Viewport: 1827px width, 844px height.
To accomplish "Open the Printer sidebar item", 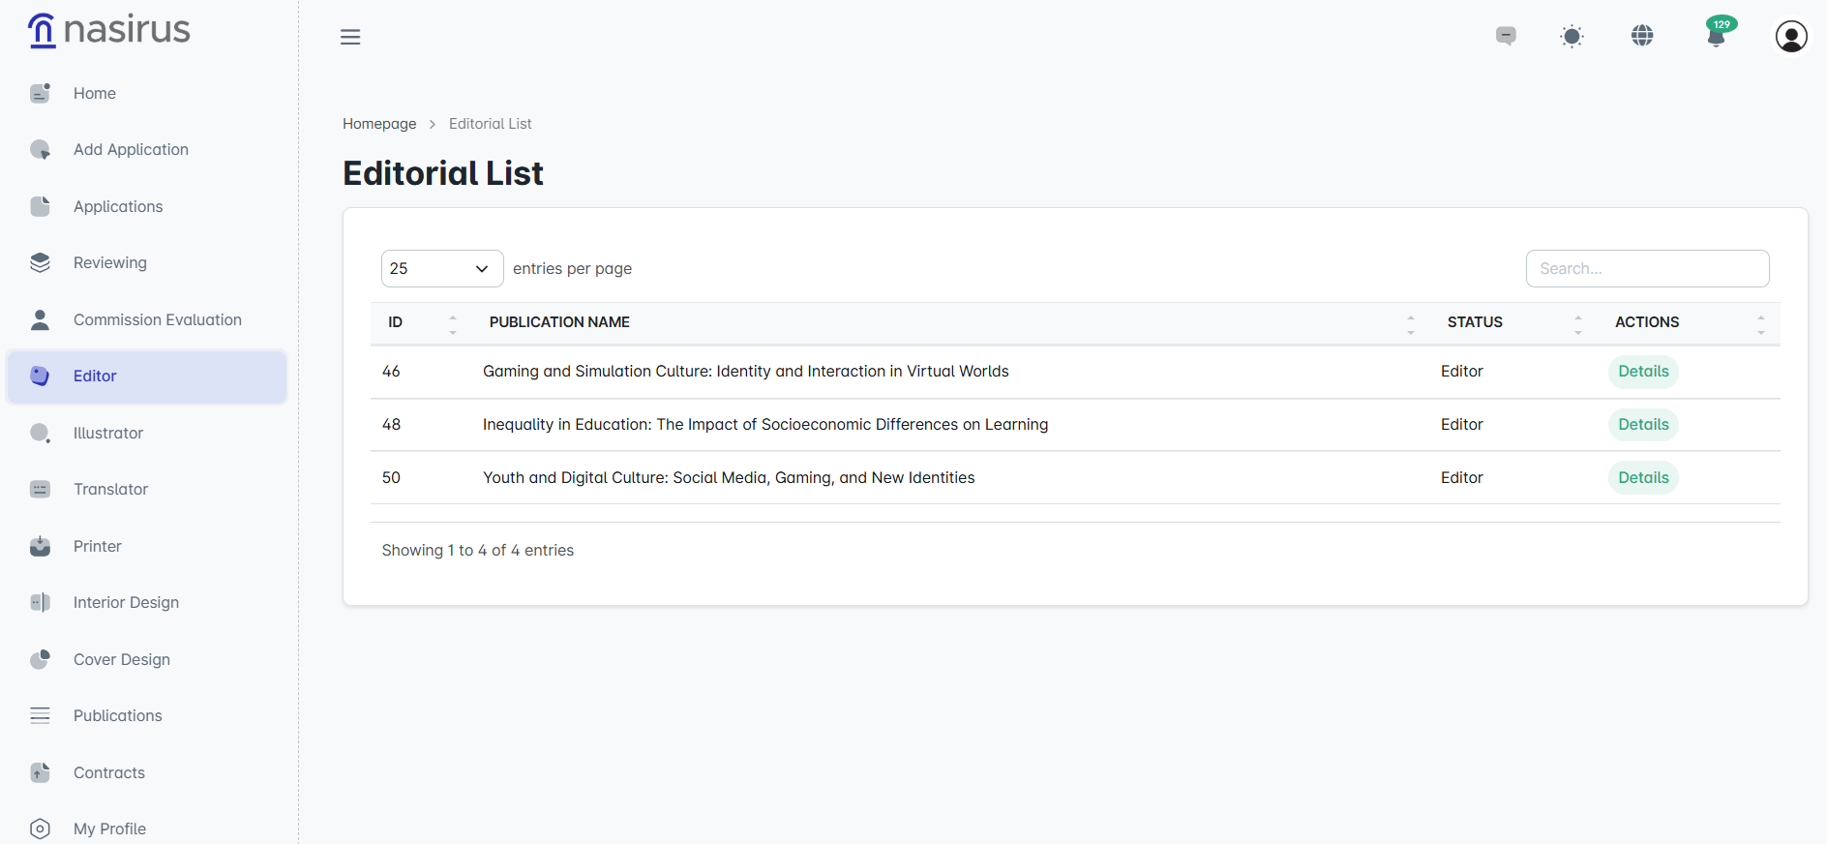I will coord(98,546).
